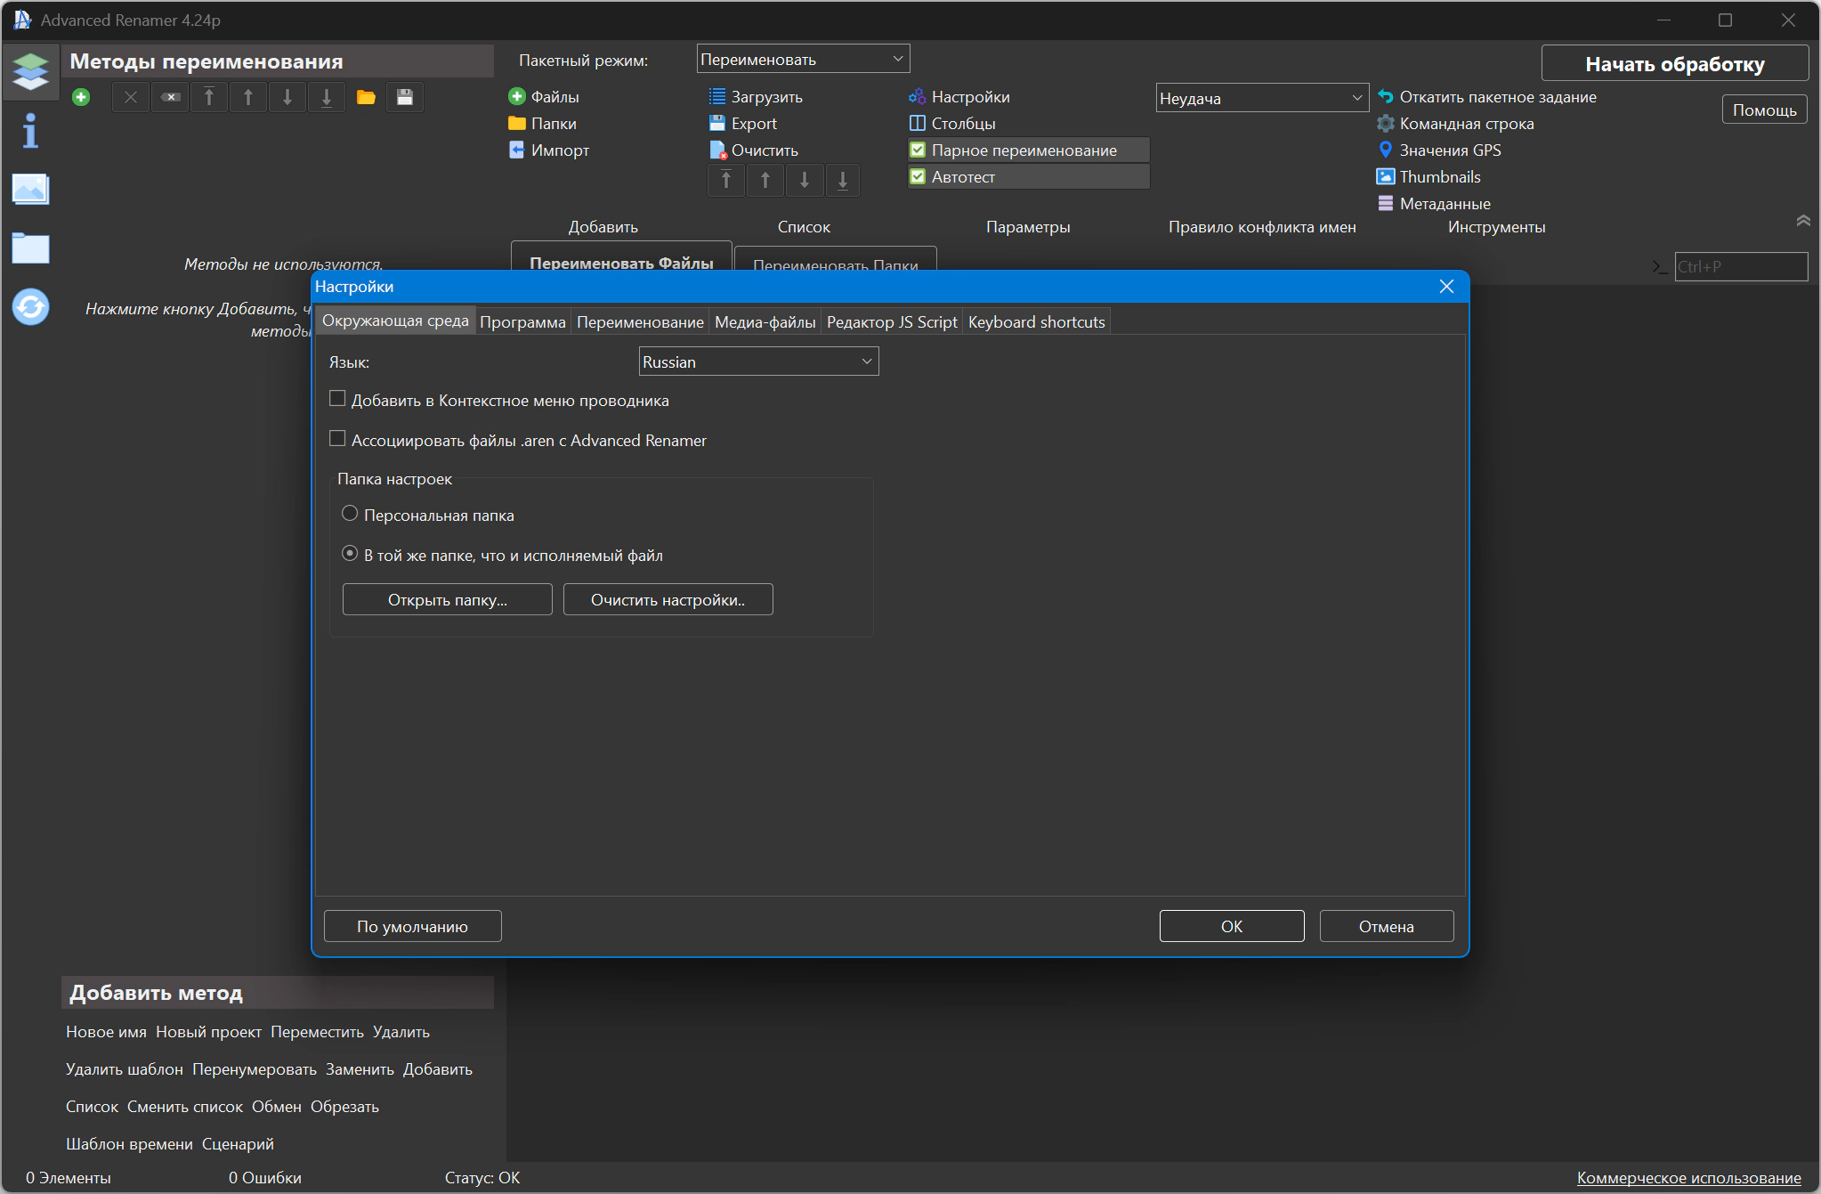Click the Открыть папку button

(x=448, y=599)
